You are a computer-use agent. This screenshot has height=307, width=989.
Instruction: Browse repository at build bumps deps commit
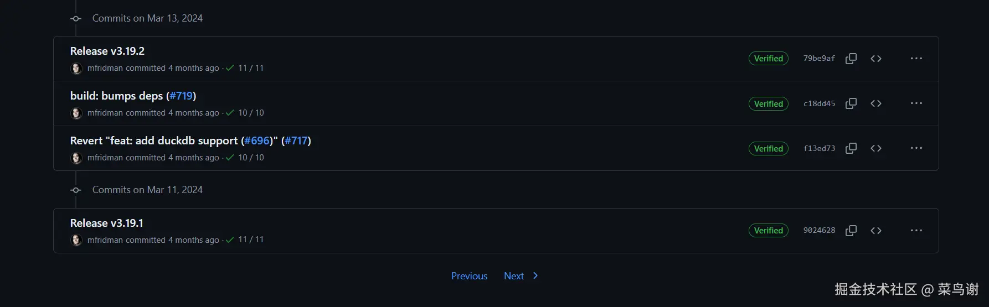pyautogui.click(x=875, y=103)
